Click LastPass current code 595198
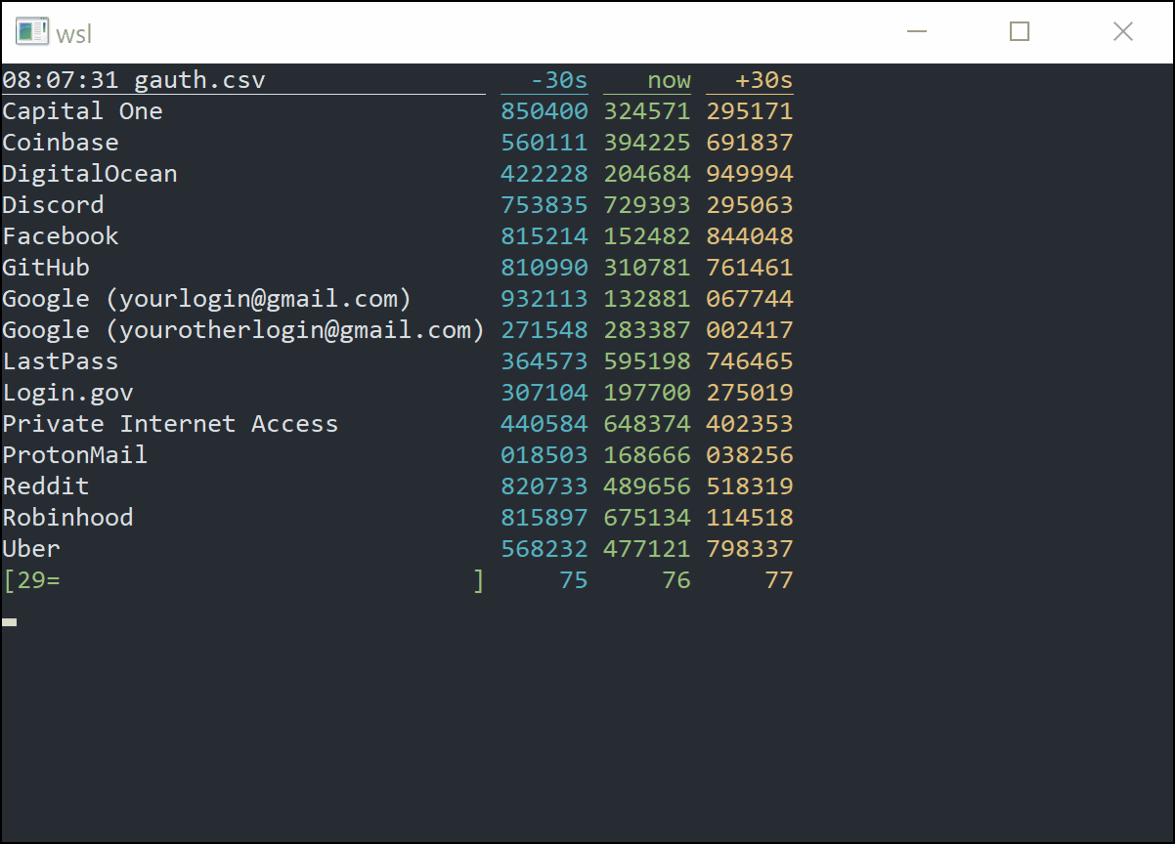 647,361
